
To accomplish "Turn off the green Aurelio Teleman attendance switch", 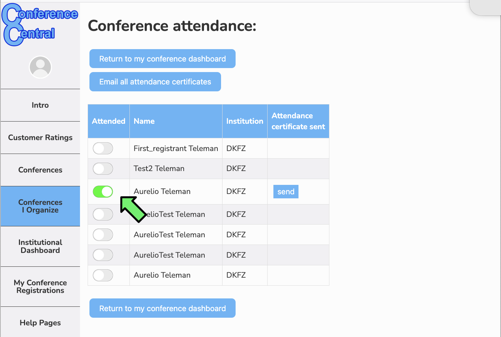I will click(x=103, y=191).
